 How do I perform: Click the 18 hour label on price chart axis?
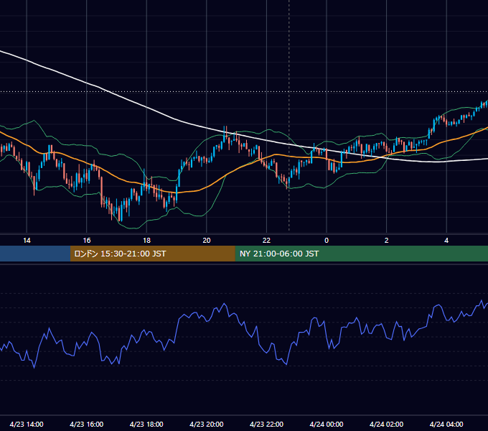pos(146,241)
